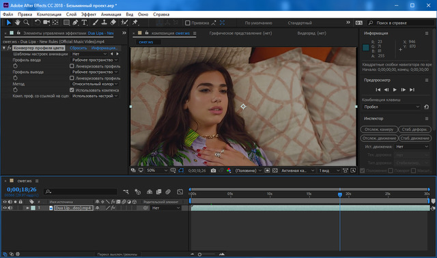Viewport: 437px width, 258px height.
Task: Click the shy layers icon in timeline
Action: click(x=150, y=192)
